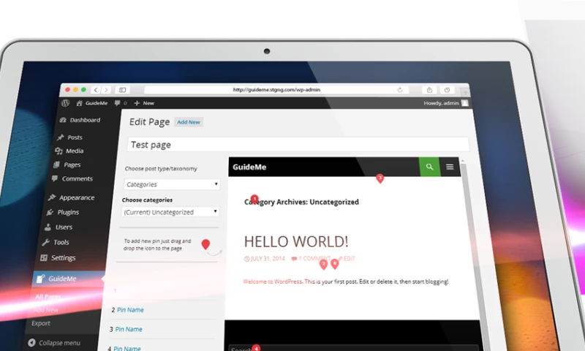This screenshot has height=351, width=585.
Task: Toggle the Safari sidebar button
Action: (x=122, y=89)
